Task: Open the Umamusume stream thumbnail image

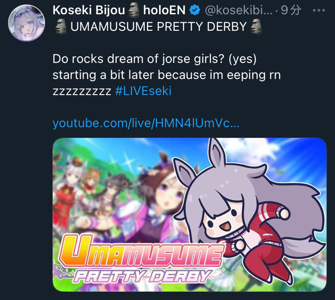Action: [189, 215]
